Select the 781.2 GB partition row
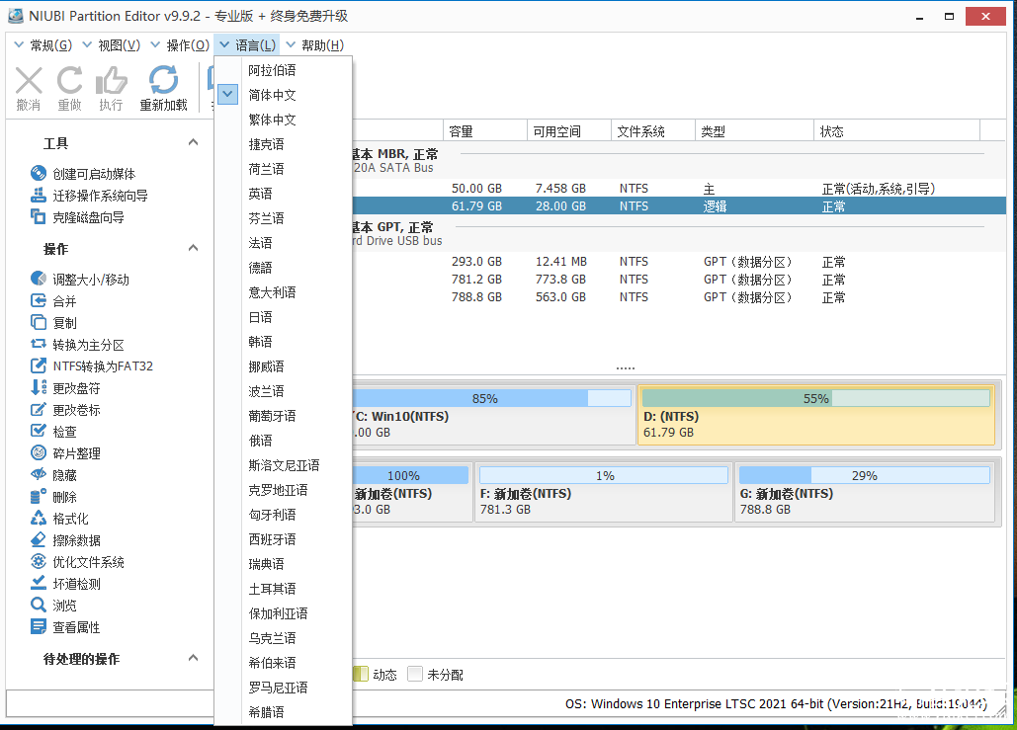1017x730 pixels. pos(679,280)
